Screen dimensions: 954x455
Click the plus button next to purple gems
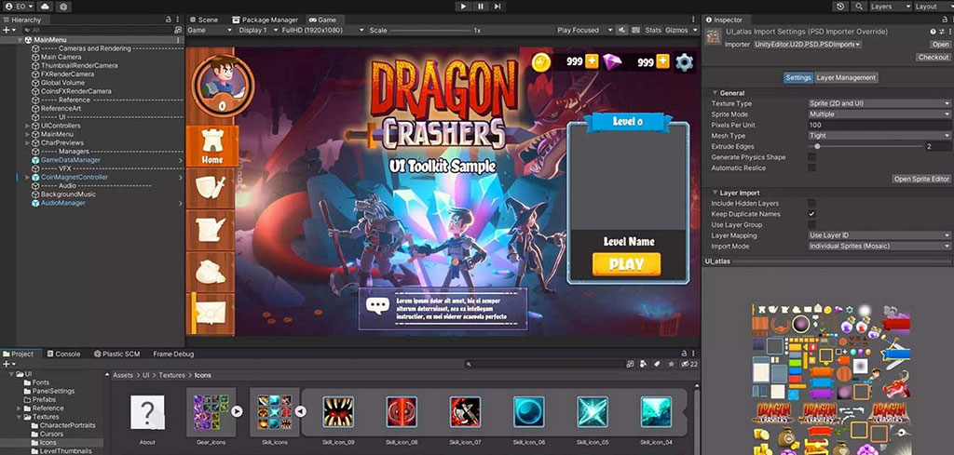[x=662, y=61]
